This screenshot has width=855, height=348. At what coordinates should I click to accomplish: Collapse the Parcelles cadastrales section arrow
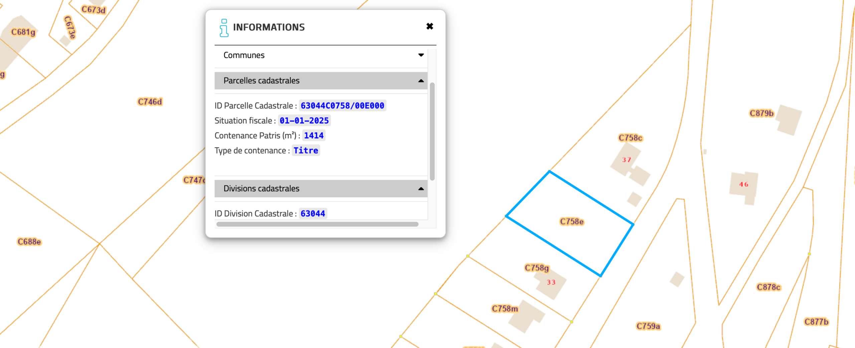point(421,81)
